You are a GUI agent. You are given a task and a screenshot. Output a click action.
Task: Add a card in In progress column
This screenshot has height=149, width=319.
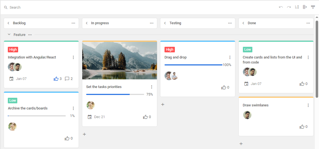coord(84,134)
